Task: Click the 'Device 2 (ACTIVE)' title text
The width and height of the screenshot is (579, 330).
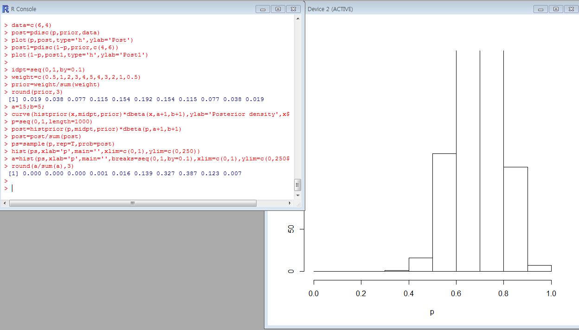Action: [330, 9]
